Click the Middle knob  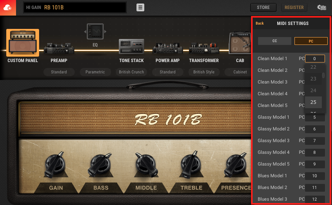[x=147, y=165]
